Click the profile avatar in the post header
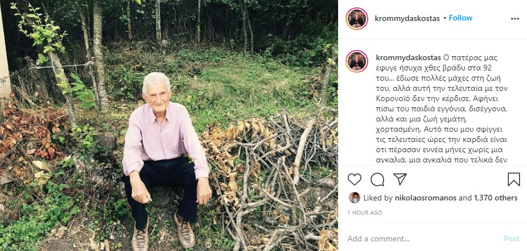The width and height of the screenshot is (527, 251). click(x=357, y=19)
